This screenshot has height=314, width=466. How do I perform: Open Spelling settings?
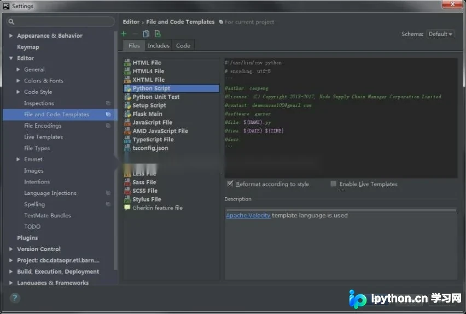34,204
